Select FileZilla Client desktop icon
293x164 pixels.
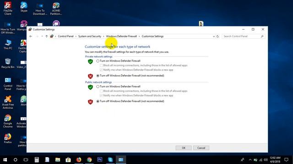[x=8, y=8]
